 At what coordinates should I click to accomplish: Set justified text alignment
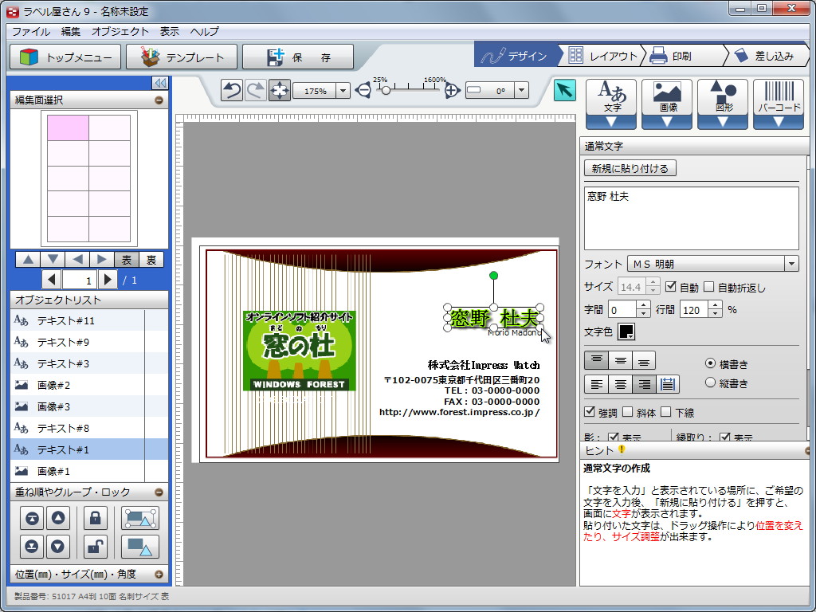pos(668,384)
